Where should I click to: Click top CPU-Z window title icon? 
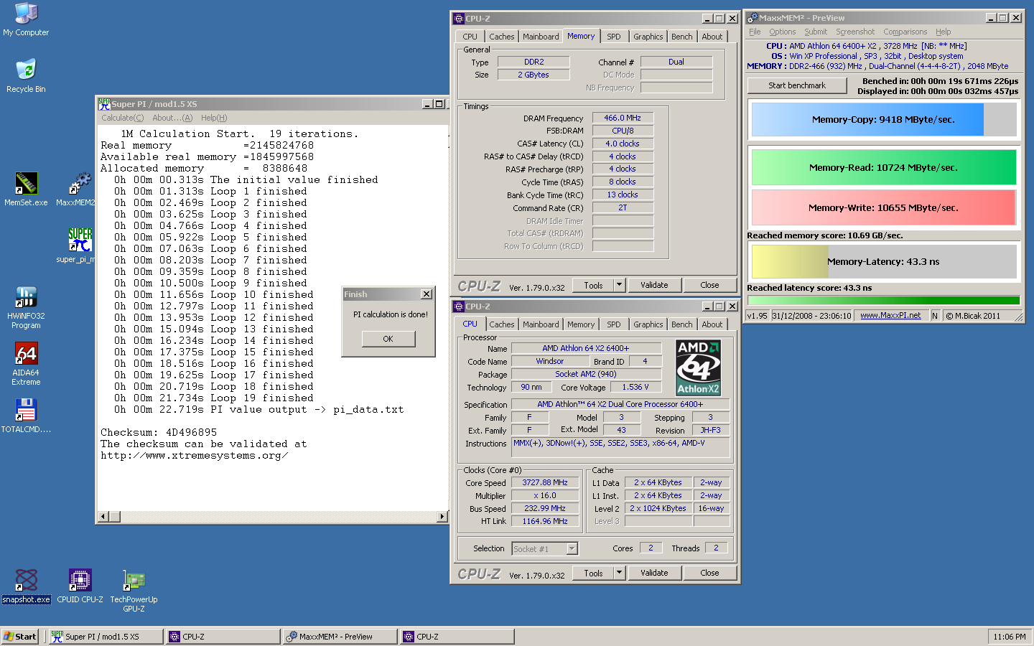[x=459, y=19]
